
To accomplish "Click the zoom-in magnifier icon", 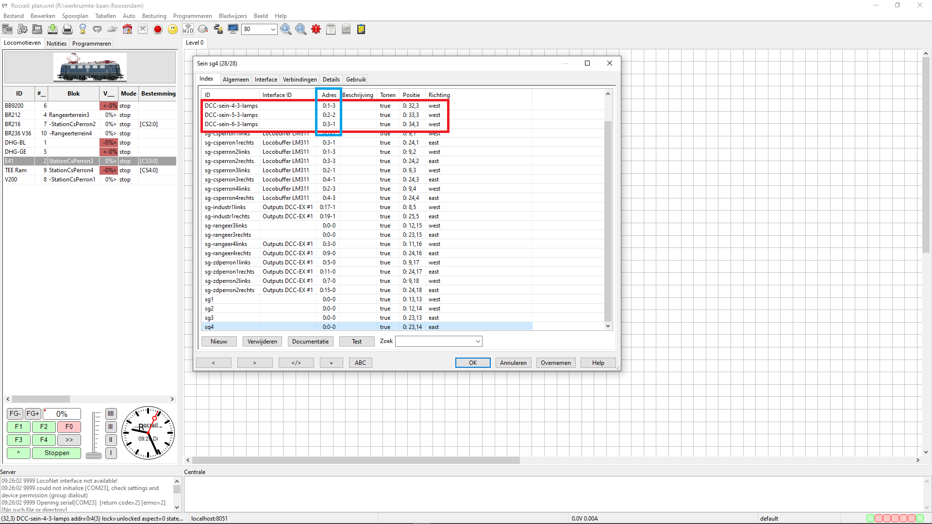I will coord(286,30).
